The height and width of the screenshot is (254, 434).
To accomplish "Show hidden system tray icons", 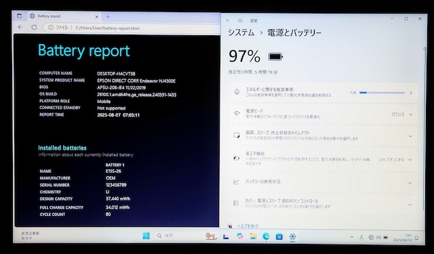I will click(x=351, y=237).
